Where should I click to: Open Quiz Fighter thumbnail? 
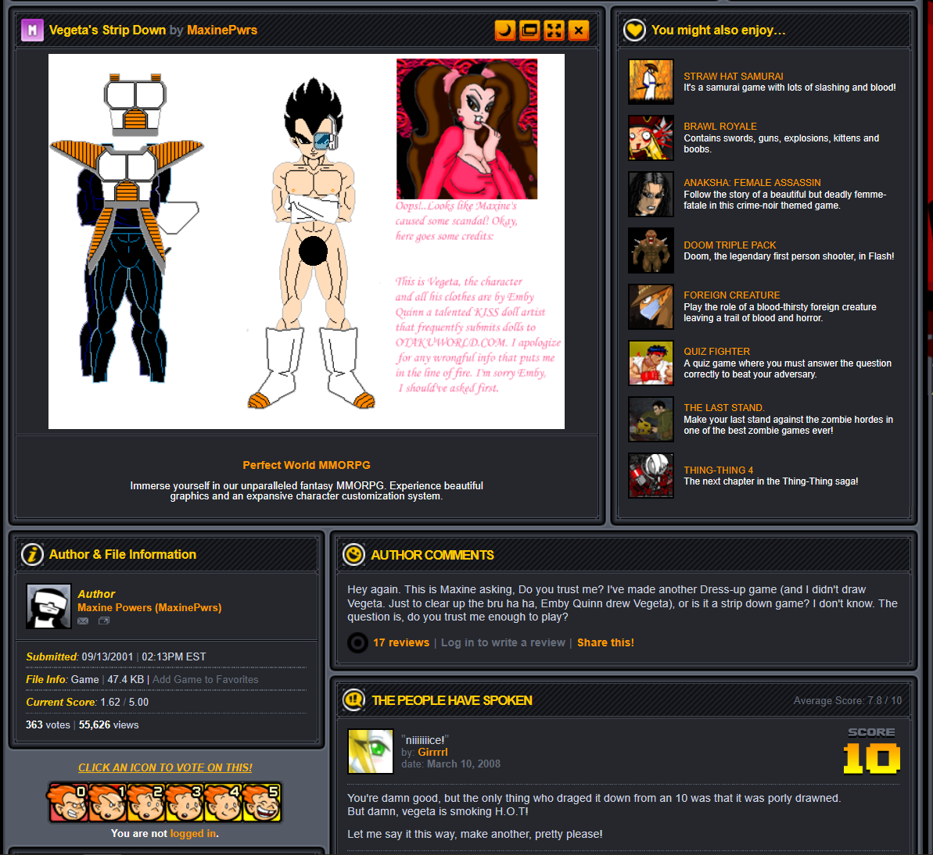pyautogui.click(x=651, y=363)
